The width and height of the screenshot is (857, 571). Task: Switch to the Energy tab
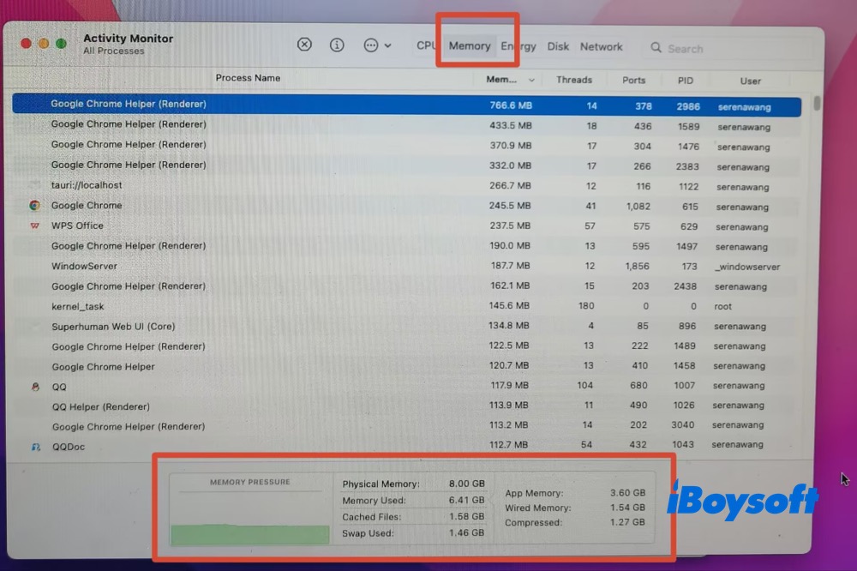coord(518,46)
